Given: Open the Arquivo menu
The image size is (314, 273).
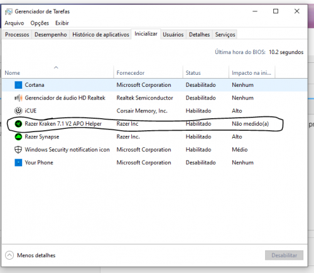Looking at the screenshot, I should (14, 23).
